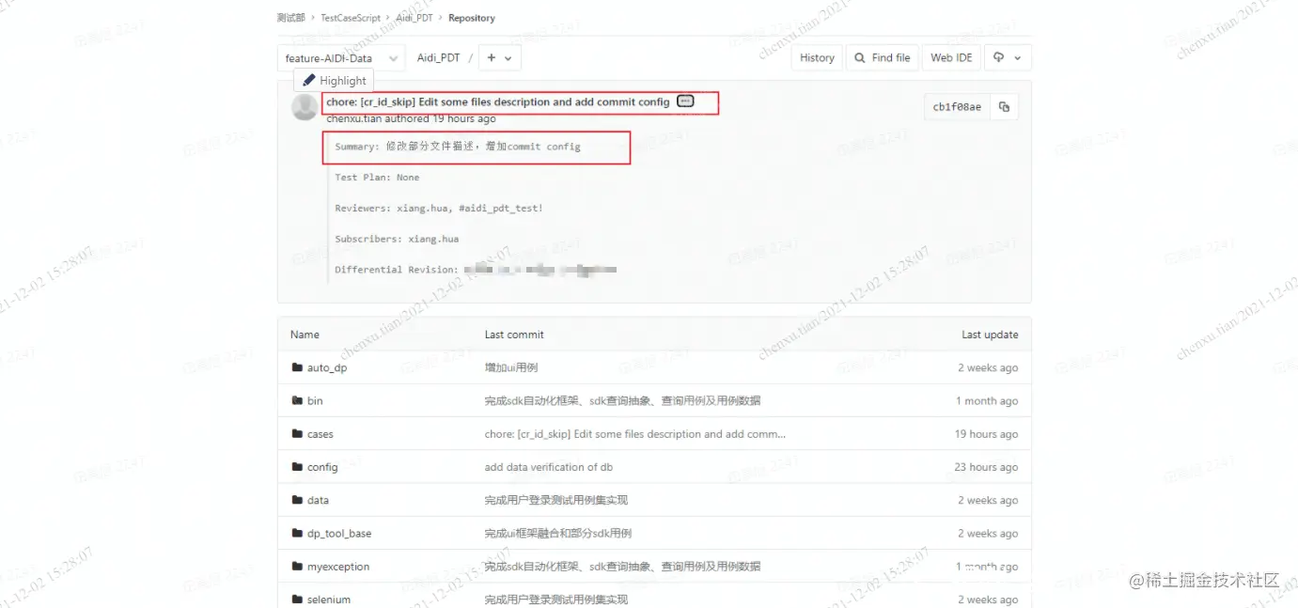The image size is (1298, 608).
Task: Open the feature-AIDI-Data branch dropdown
Action: 341,58
